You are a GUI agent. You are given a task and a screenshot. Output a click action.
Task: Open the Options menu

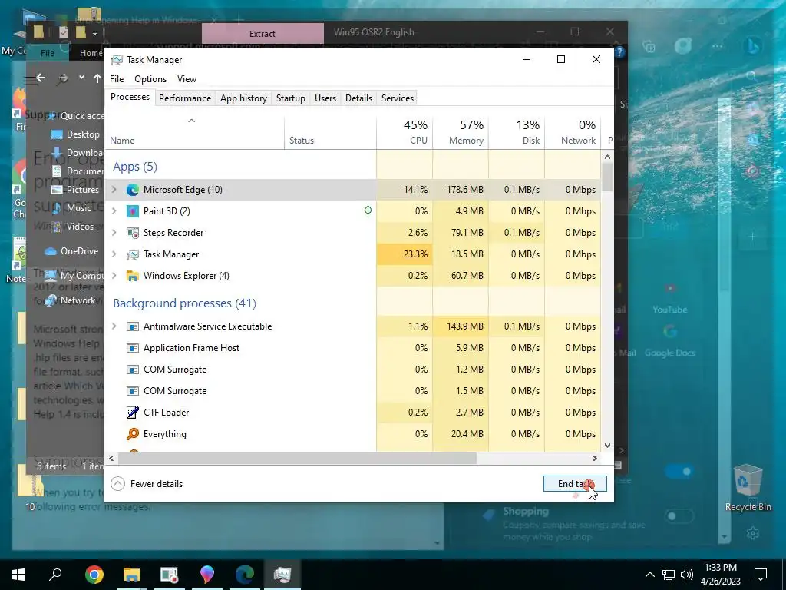pos(150,79)
